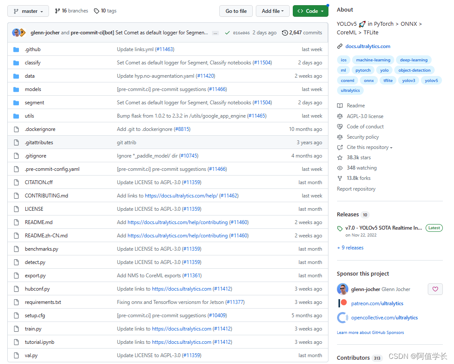Expand Cite this repository menu
Image resolution: width=454 pixels, height=364 pixels.
pyautogui.click(x=369, y=147)
